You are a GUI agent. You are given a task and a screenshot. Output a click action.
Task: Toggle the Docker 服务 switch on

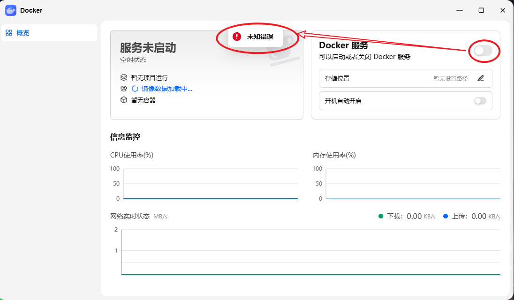(x=483, y=51)
